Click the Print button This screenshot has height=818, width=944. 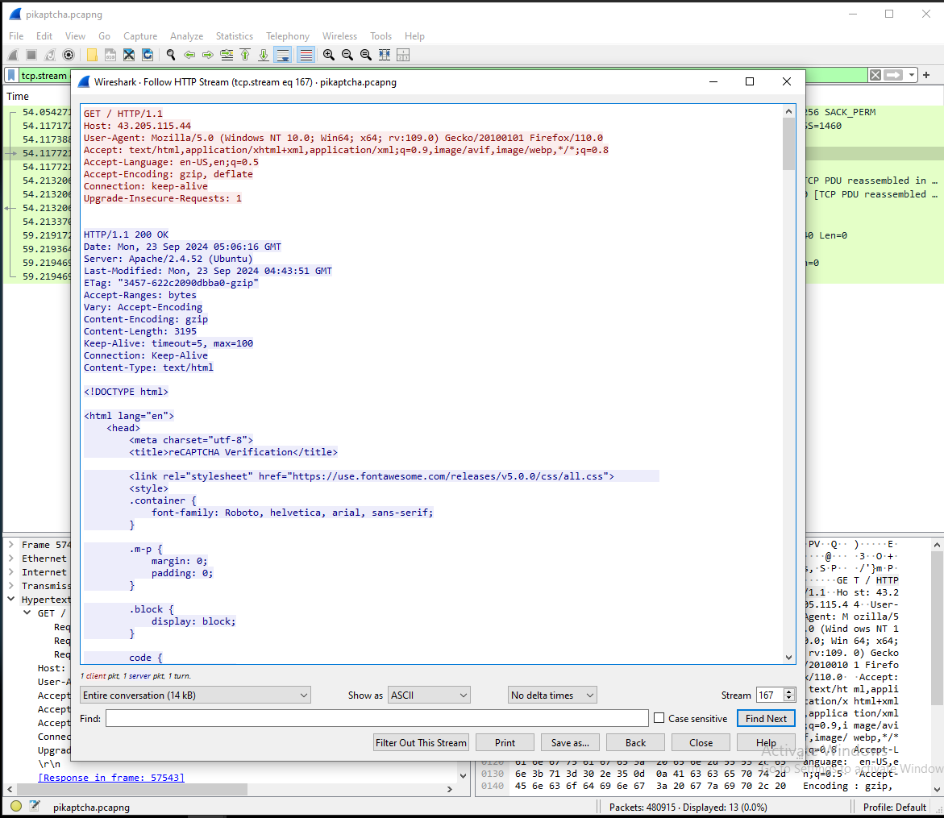point(505,743)
